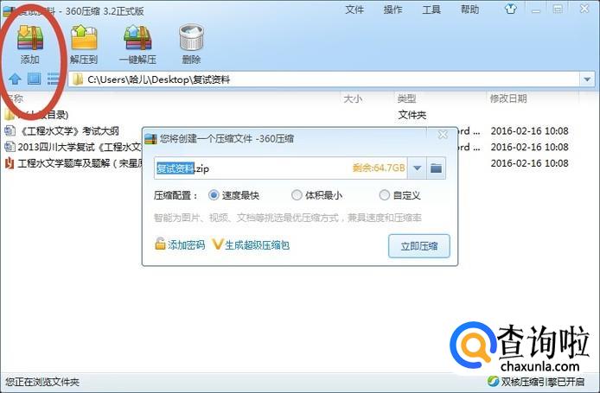Click the 双核压缩引擎已开启 status text
The width and height of the screenshot is (600, 393).
coord(543,382)
